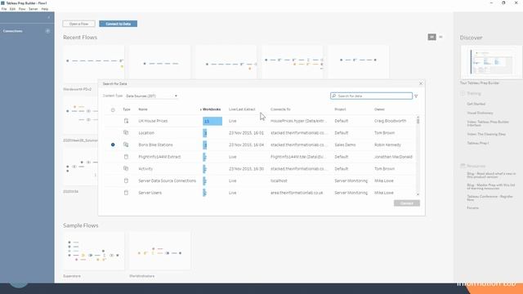The width and height of the screenshot is (523, 294).
Task: Click the selection circle in the table header
Action: (x=113, y=109)
